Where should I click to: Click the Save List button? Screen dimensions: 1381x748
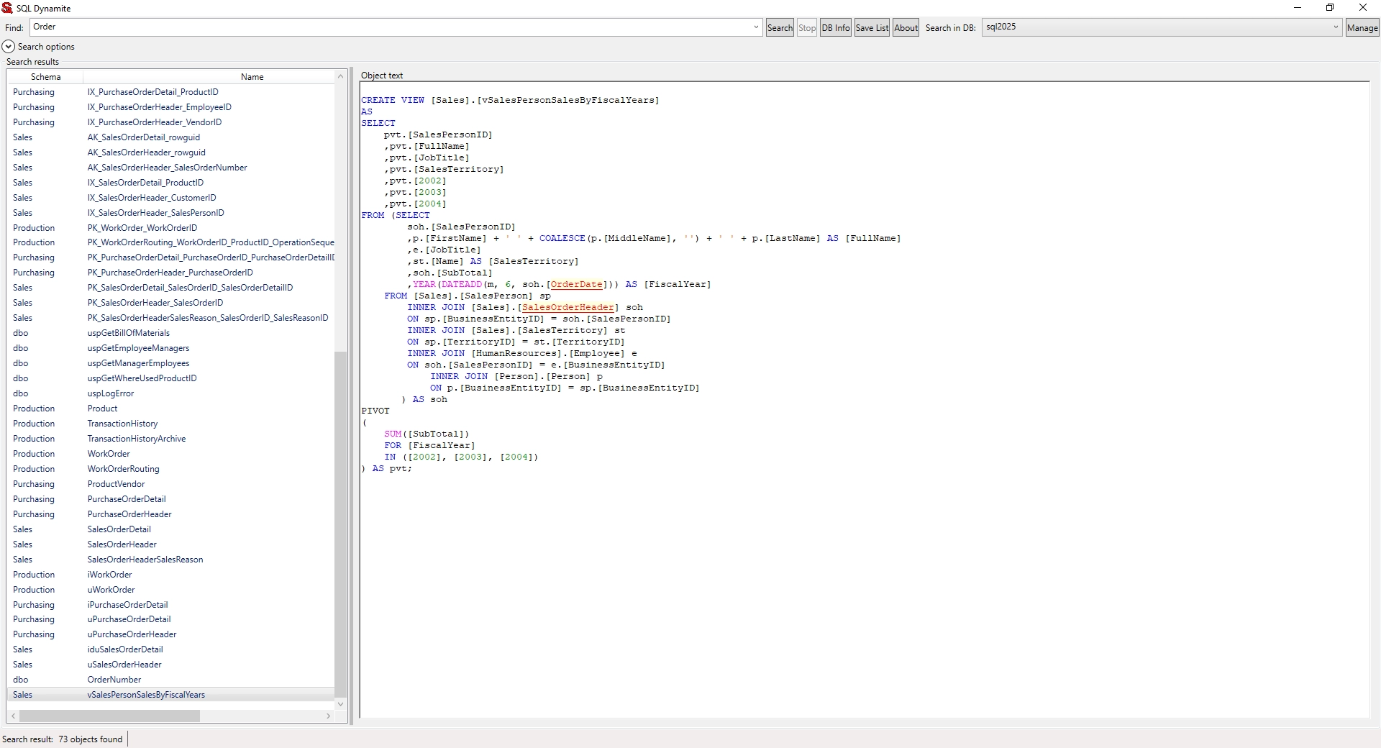point(872,28)
